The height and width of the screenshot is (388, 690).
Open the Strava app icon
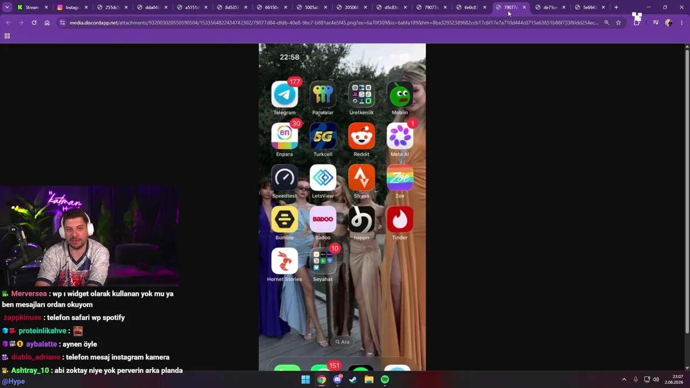361,178
